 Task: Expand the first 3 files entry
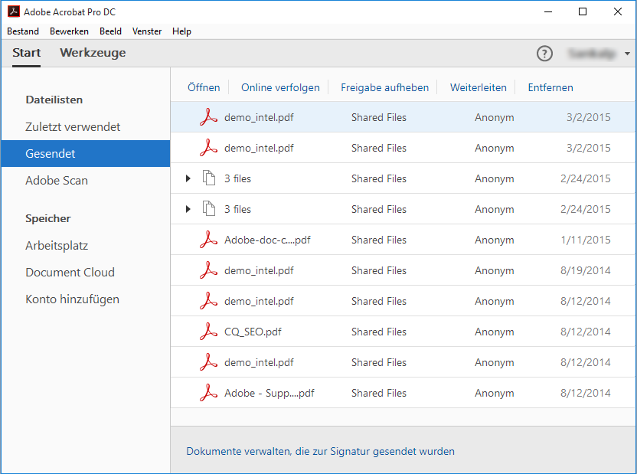[x=187, y=178]
